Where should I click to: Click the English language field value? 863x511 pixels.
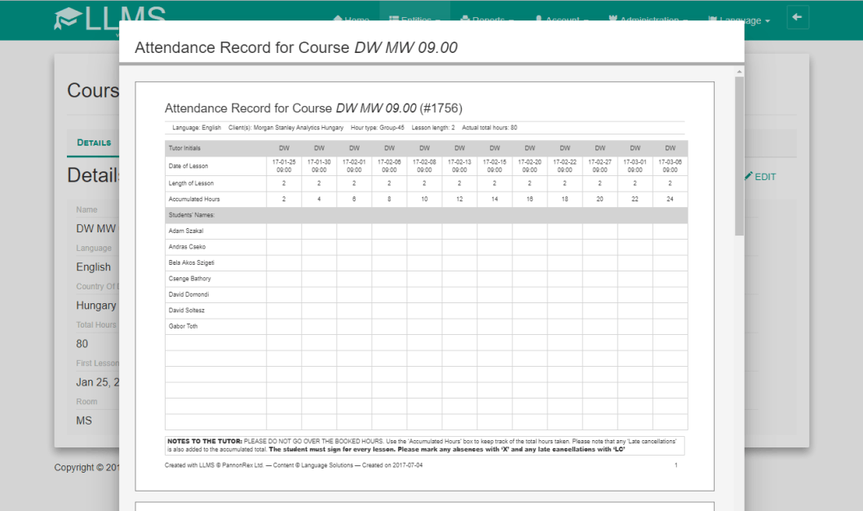[93, 267]
